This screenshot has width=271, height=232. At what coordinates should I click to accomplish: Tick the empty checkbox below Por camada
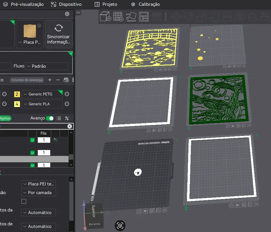tap(24, 201)
